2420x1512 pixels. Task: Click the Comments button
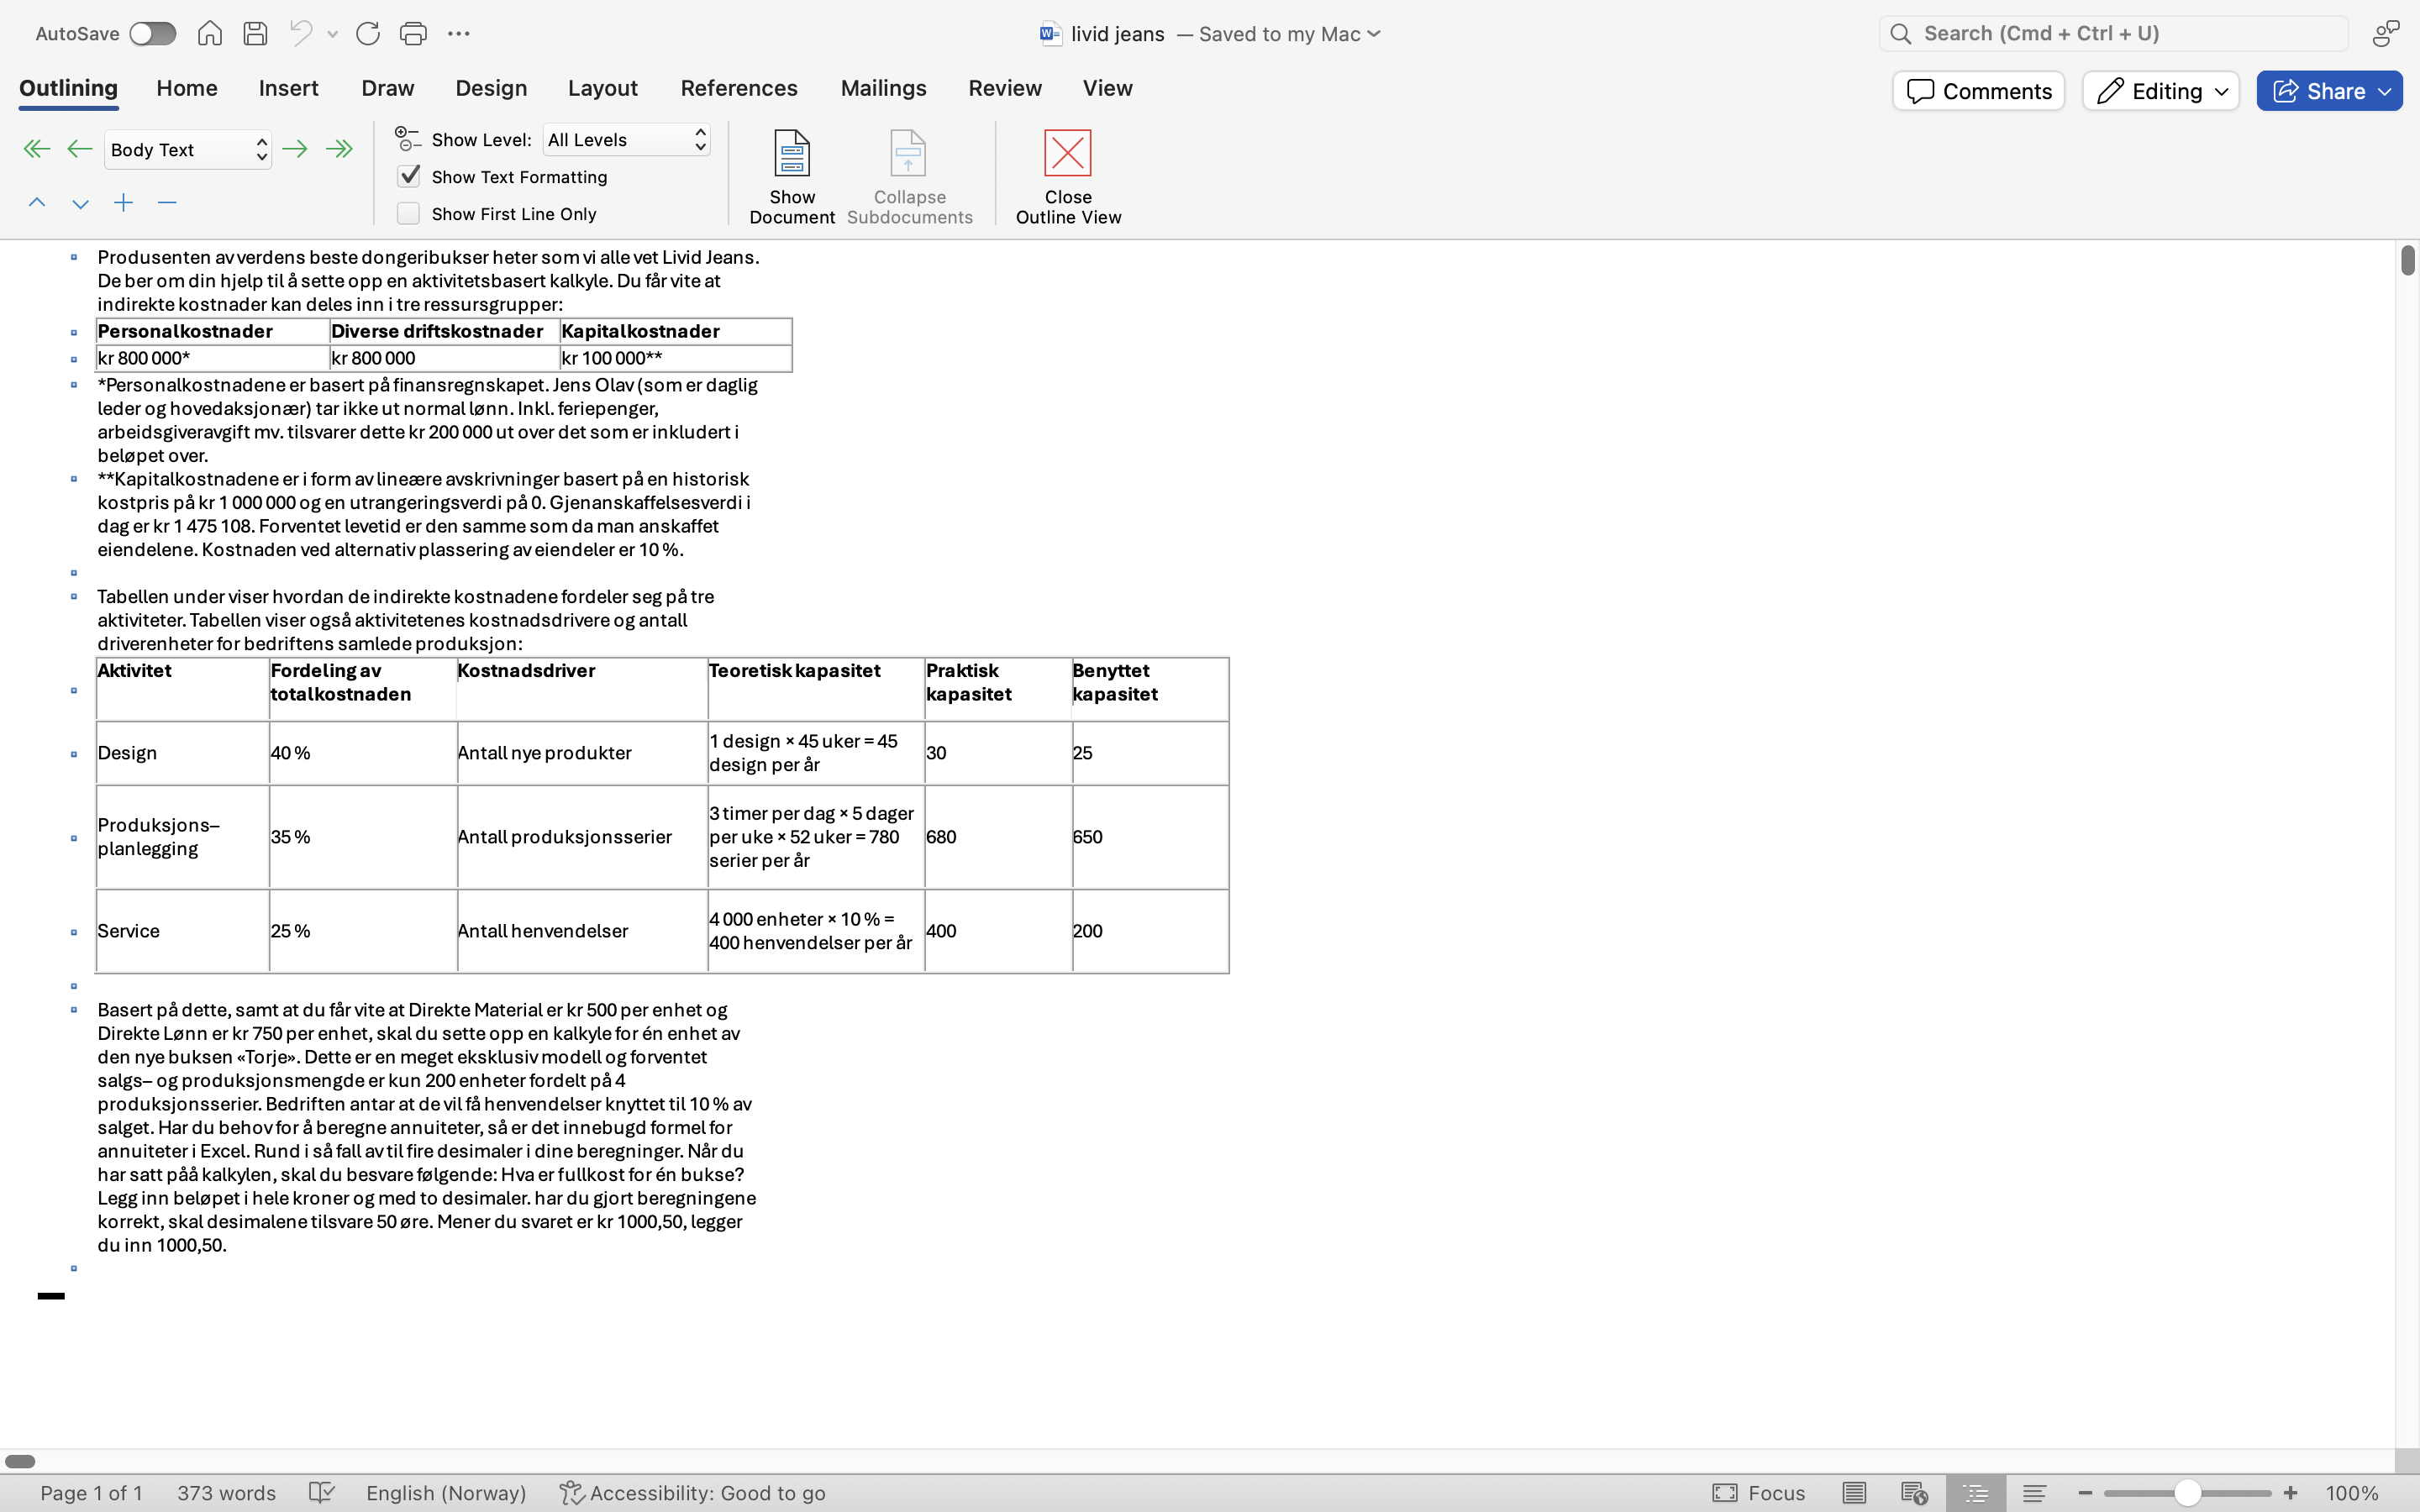click(x=1978, y=91)
